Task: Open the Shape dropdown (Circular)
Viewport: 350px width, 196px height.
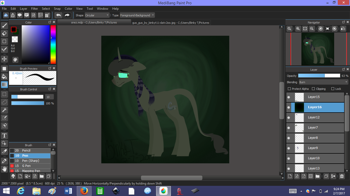Action: 97,15
